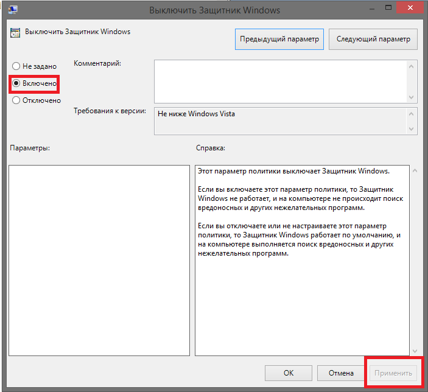Focus the Комментарий text field
Screen dimensions: 428x392
pyautogui.click(x=281, y=82)
